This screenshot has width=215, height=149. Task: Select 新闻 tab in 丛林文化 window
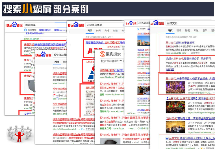[x=179, y=31]
